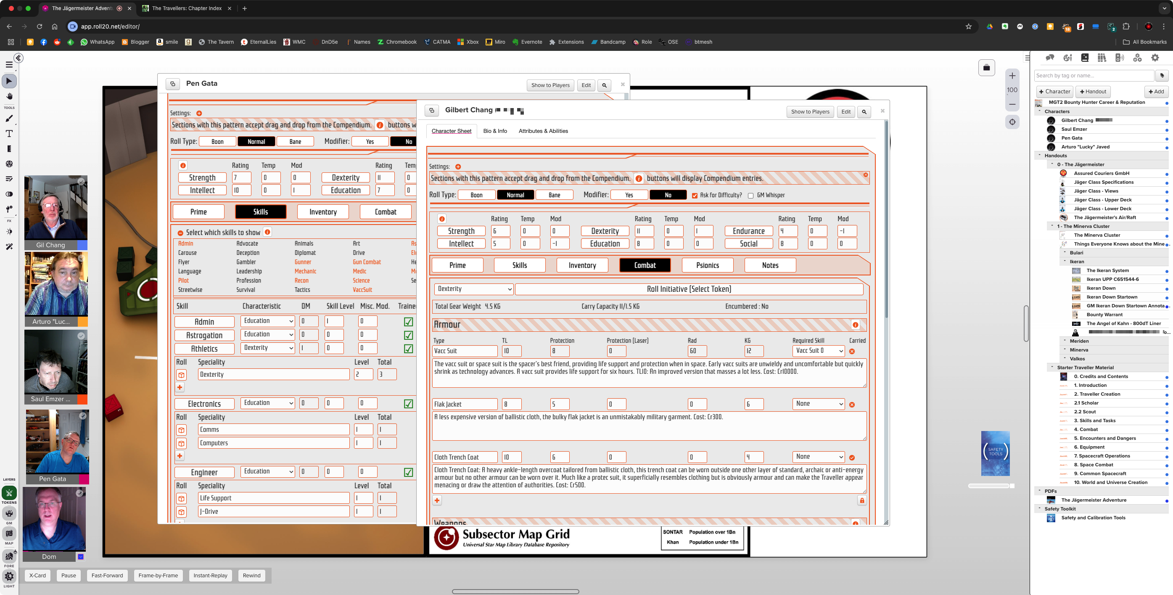
Task: Click Edit in Pen Gata window
Action: [x=586, y=85]
